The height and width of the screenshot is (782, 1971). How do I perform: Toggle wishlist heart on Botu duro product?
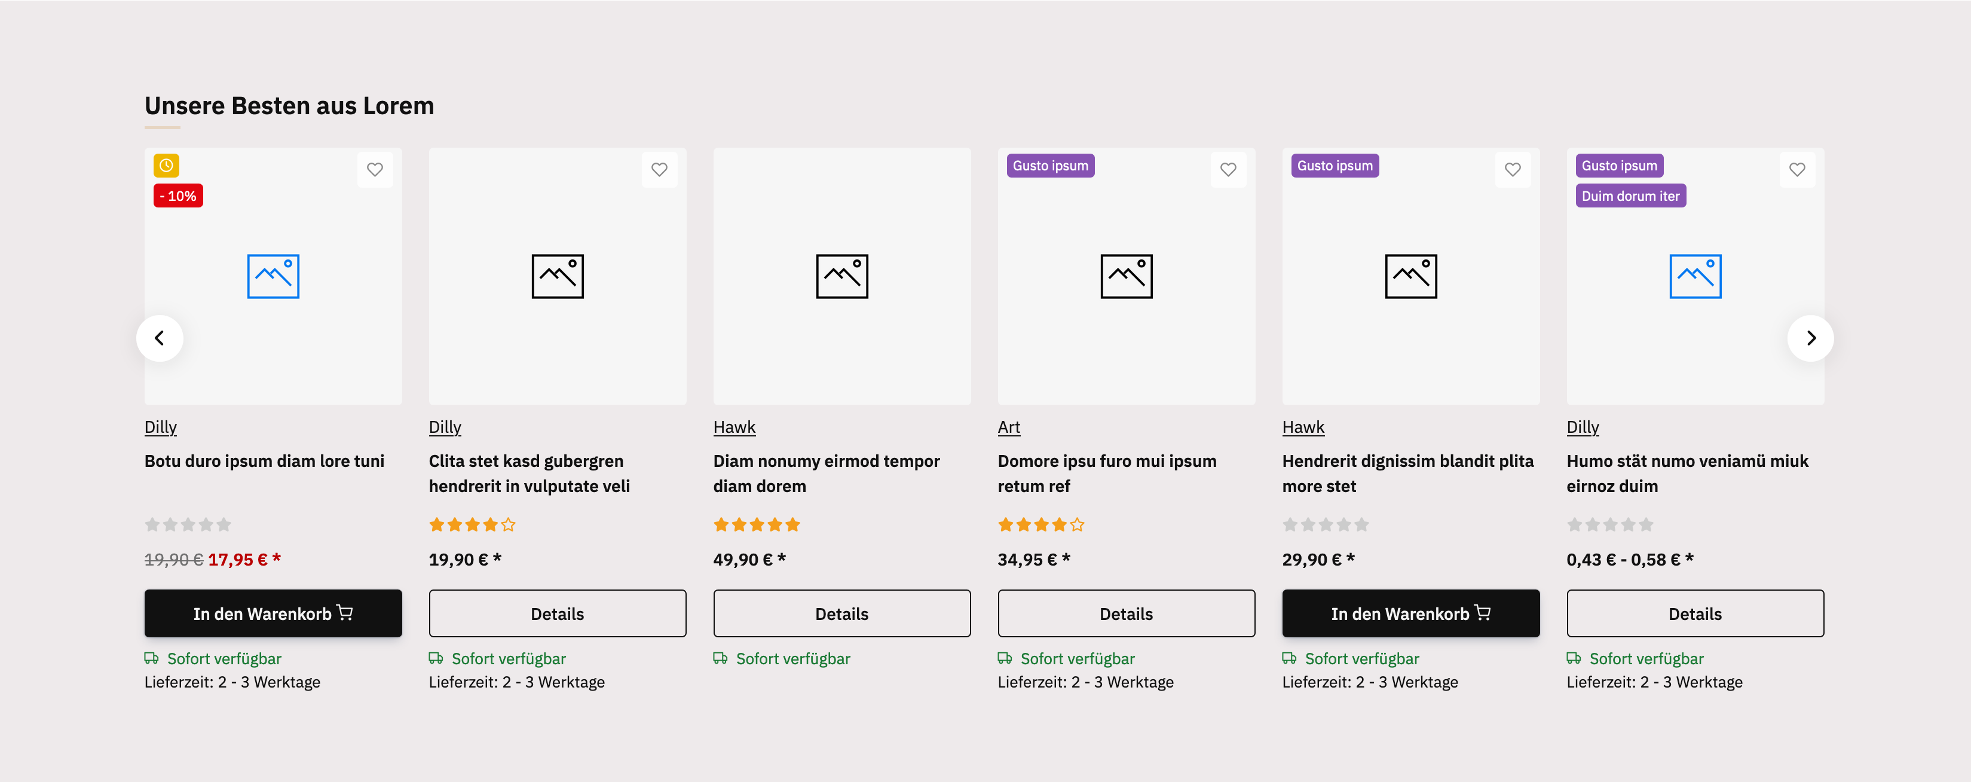[x=374, y=169]
